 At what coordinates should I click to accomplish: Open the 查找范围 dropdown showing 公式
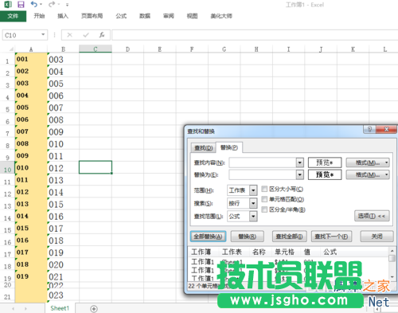[242, 217]
